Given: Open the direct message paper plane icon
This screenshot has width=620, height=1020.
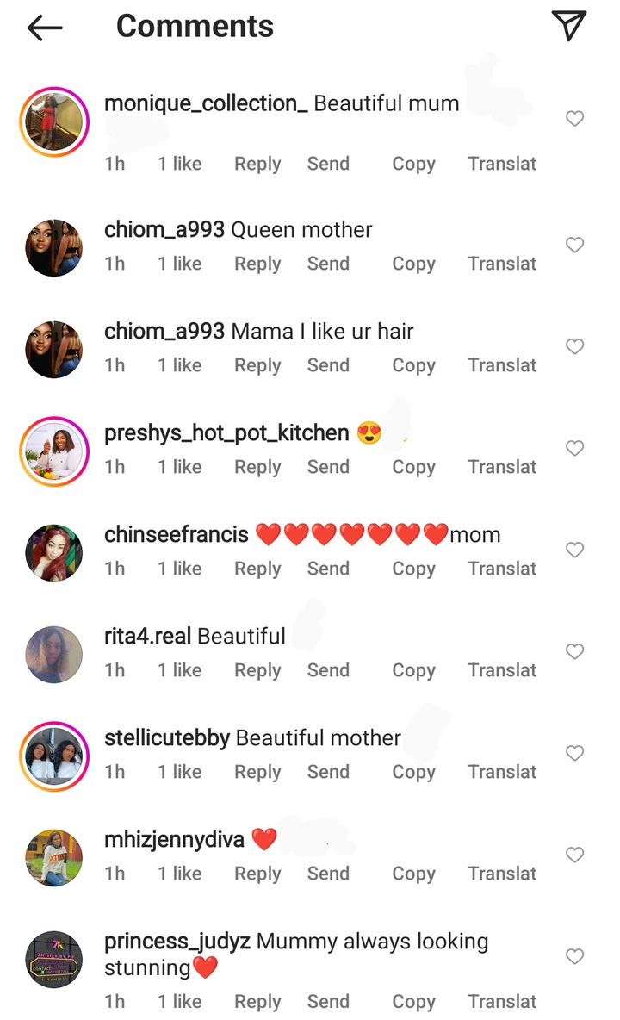Looking at the screenshot, I should click(x=569, y=25).
